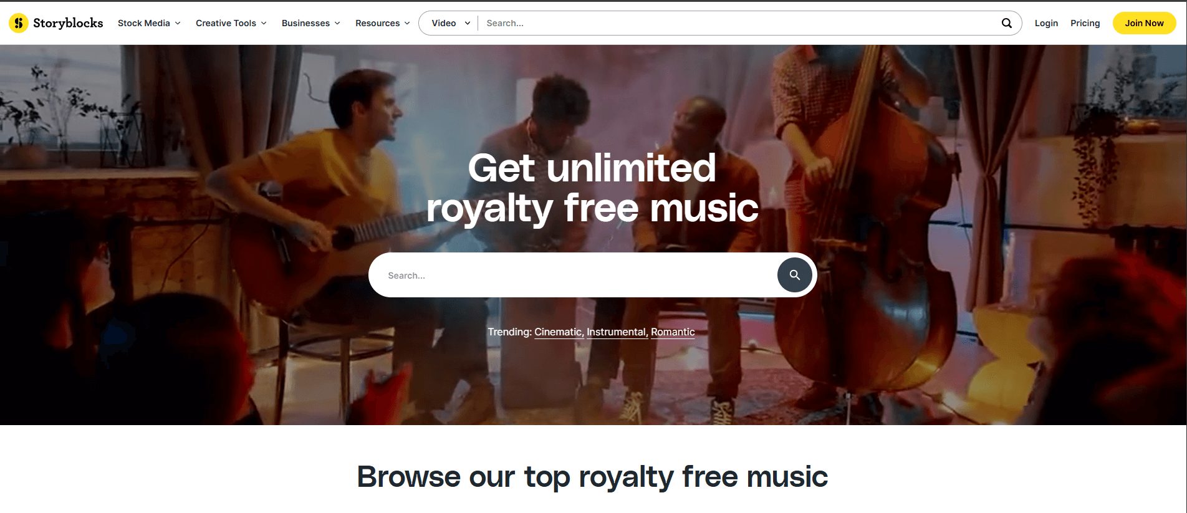Screen dimensions: 1187x513
Task: Choose the Instrumental trending link
Action: pos(617,332)
